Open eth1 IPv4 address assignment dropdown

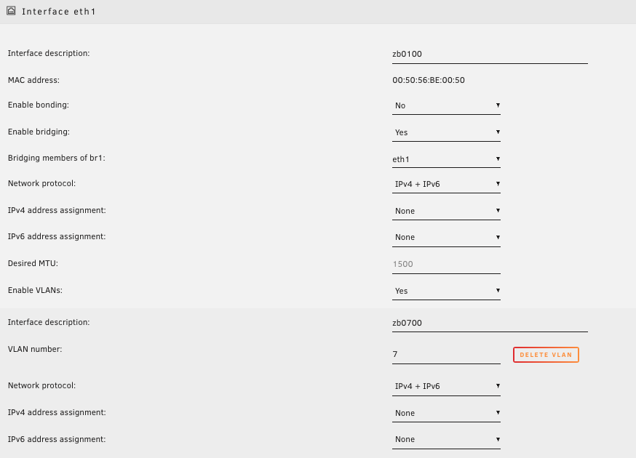point(446,211)
